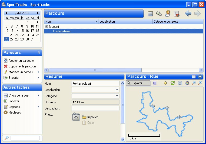Open Réglages settings
This screenshot has height=144, width=206.
click(15, 112)
